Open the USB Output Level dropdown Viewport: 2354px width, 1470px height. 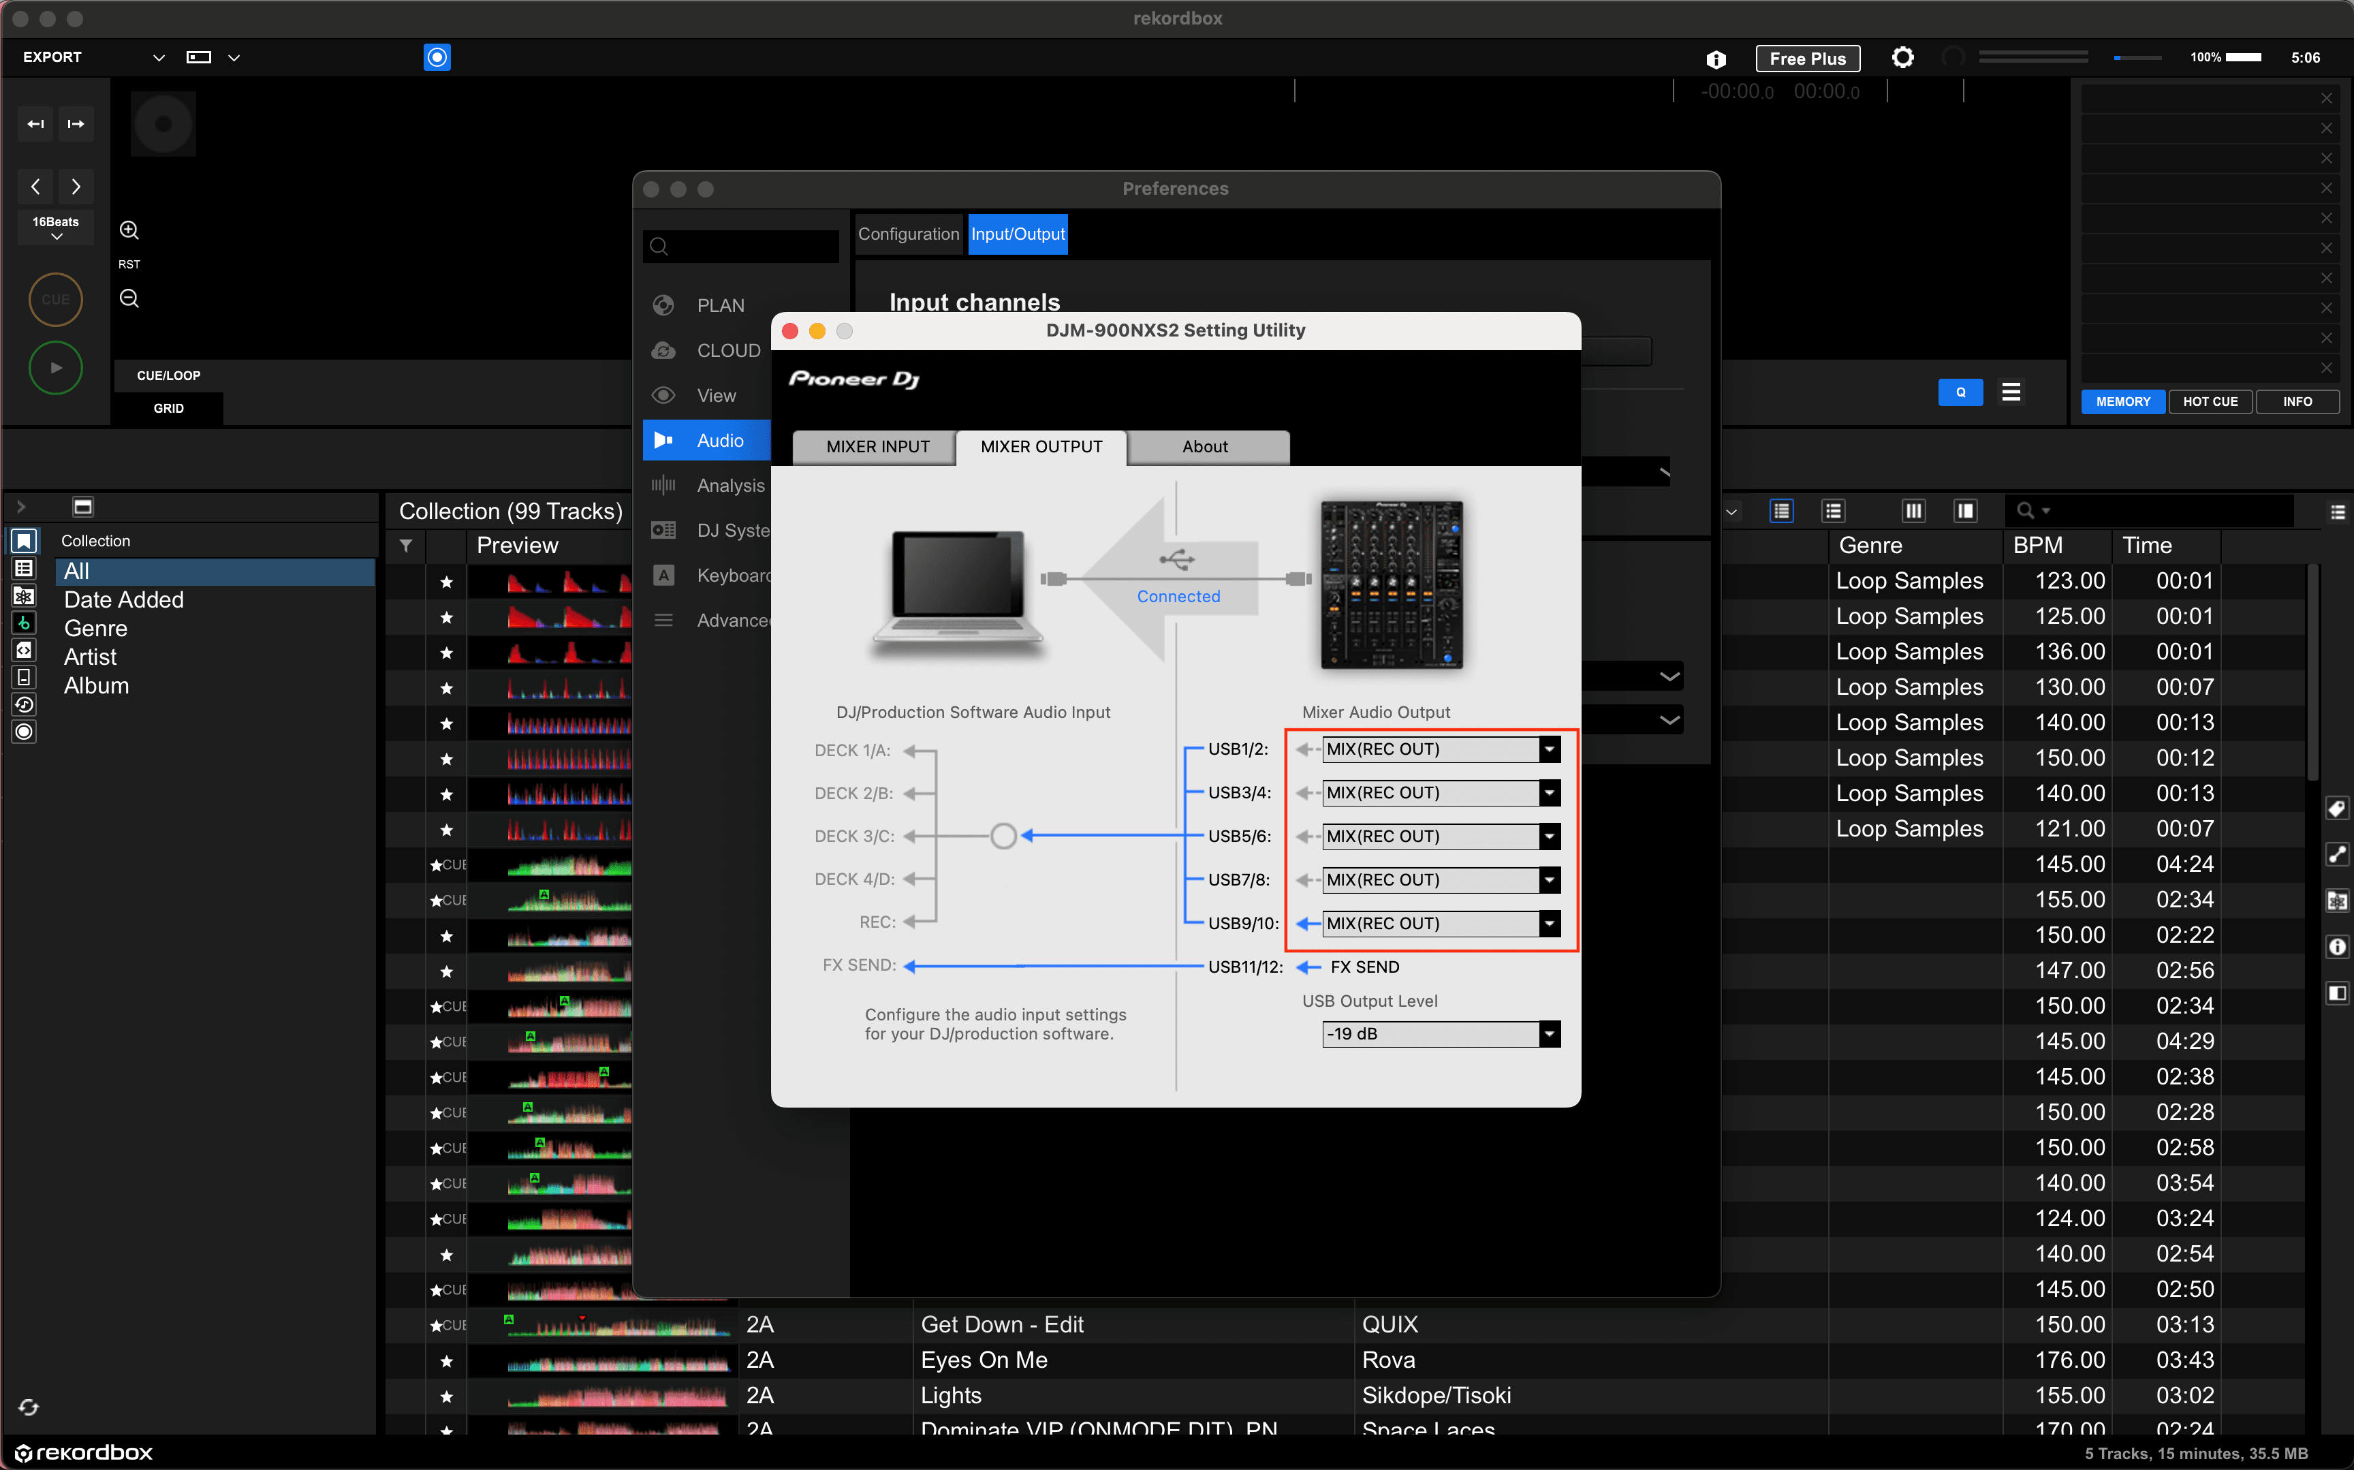coord(1550,1035)
